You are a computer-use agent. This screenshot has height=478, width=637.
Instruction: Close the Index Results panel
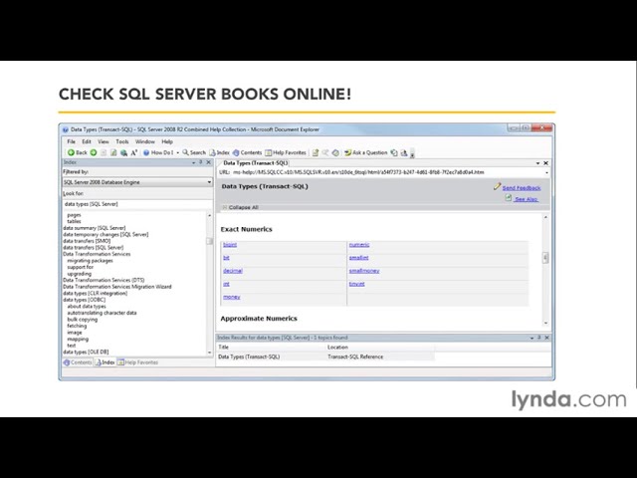(546, 338)
